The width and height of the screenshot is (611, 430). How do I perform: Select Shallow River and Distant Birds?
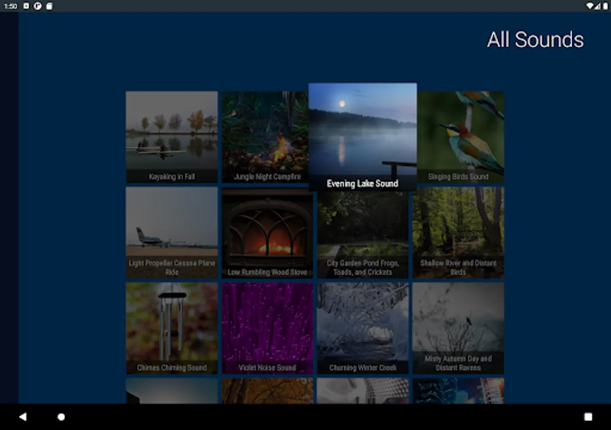coord(458,232)
